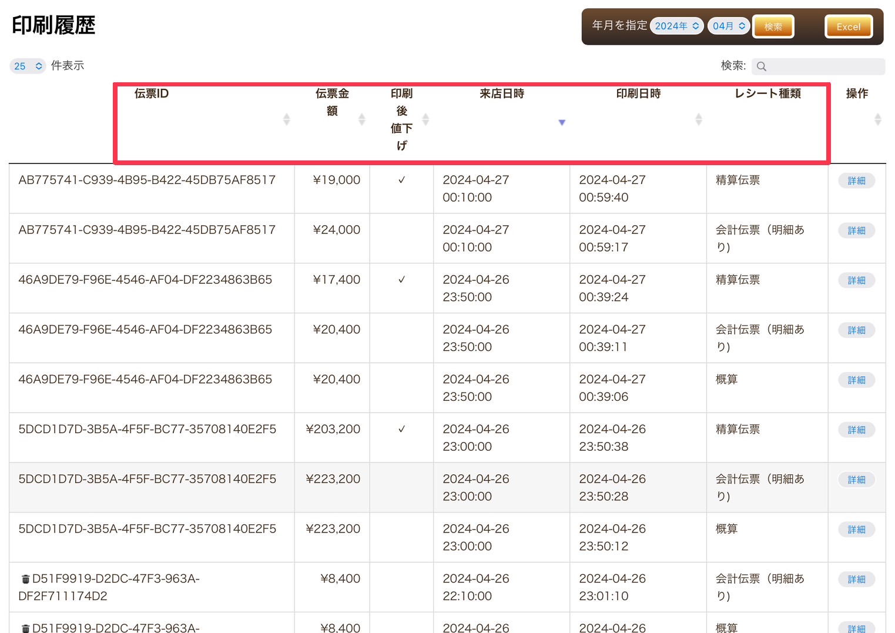Sort by 印刷後値下げ column

click(x=425, y=119)
